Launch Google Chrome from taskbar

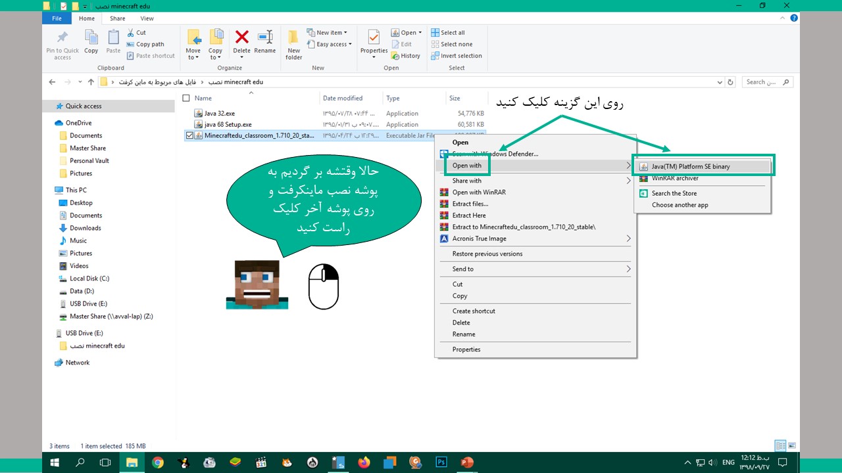(x=158, y=462)
